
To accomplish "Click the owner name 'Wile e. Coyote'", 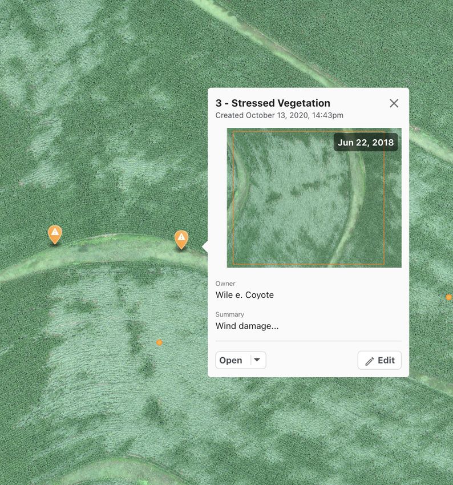I will (x=245, y=295).
